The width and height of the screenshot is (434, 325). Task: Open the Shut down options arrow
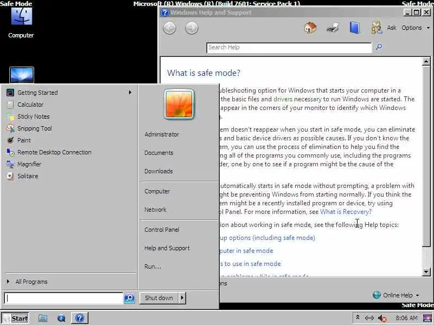(x=182, y=298)
